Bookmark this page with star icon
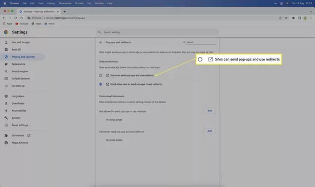This screenshot has width=315, height=187. coord(286,18)
